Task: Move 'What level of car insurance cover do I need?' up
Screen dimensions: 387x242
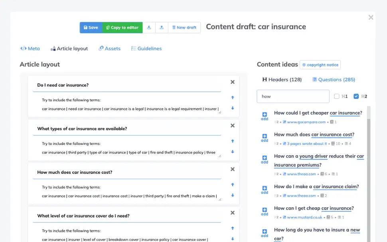Action: coord(233,228)
